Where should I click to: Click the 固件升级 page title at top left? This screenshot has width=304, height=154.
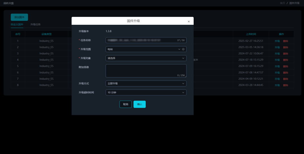[x=8, y=3]
